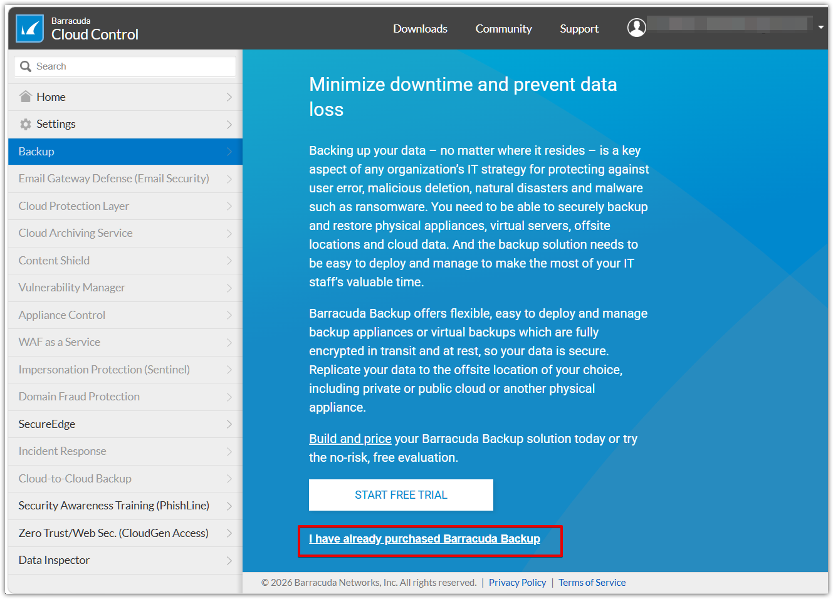
Task: Expand the Cloud Protection Layer chevron
Action: pos(229,206)
